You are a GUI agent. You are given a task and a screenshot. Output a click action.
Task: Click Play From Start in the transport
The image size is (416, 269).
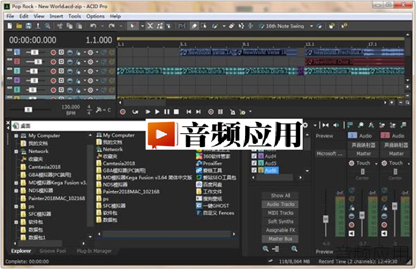tap(148, 112)
